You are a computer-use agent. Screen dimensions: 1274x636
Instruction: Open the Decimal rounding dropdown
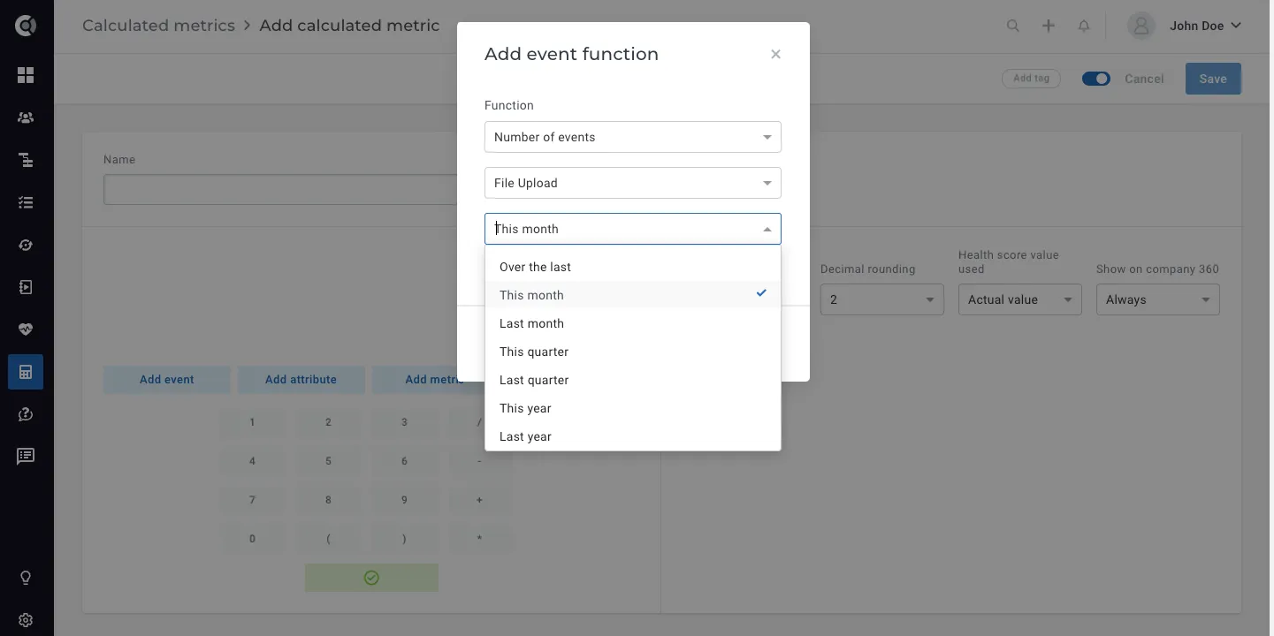coord(881,299)
